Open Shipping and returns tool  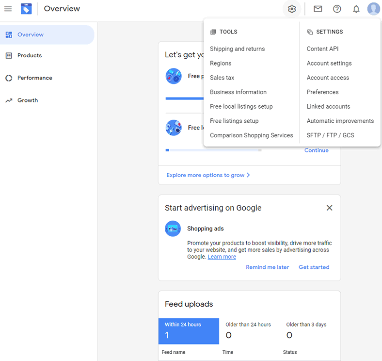point(237,49)
